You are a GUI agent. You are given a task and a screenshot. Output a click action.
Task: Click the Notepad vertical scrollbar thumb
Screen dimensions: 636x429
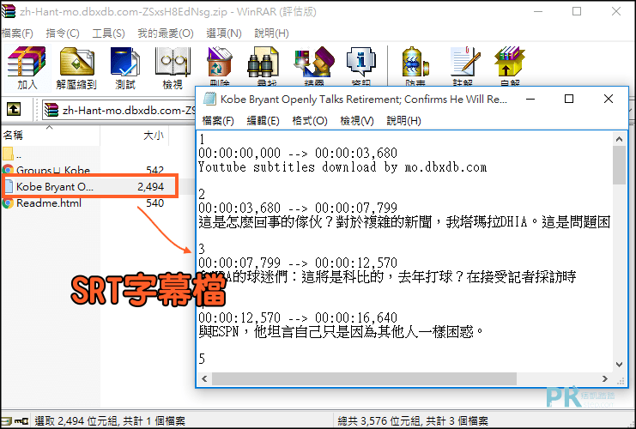tap(619, 166)
